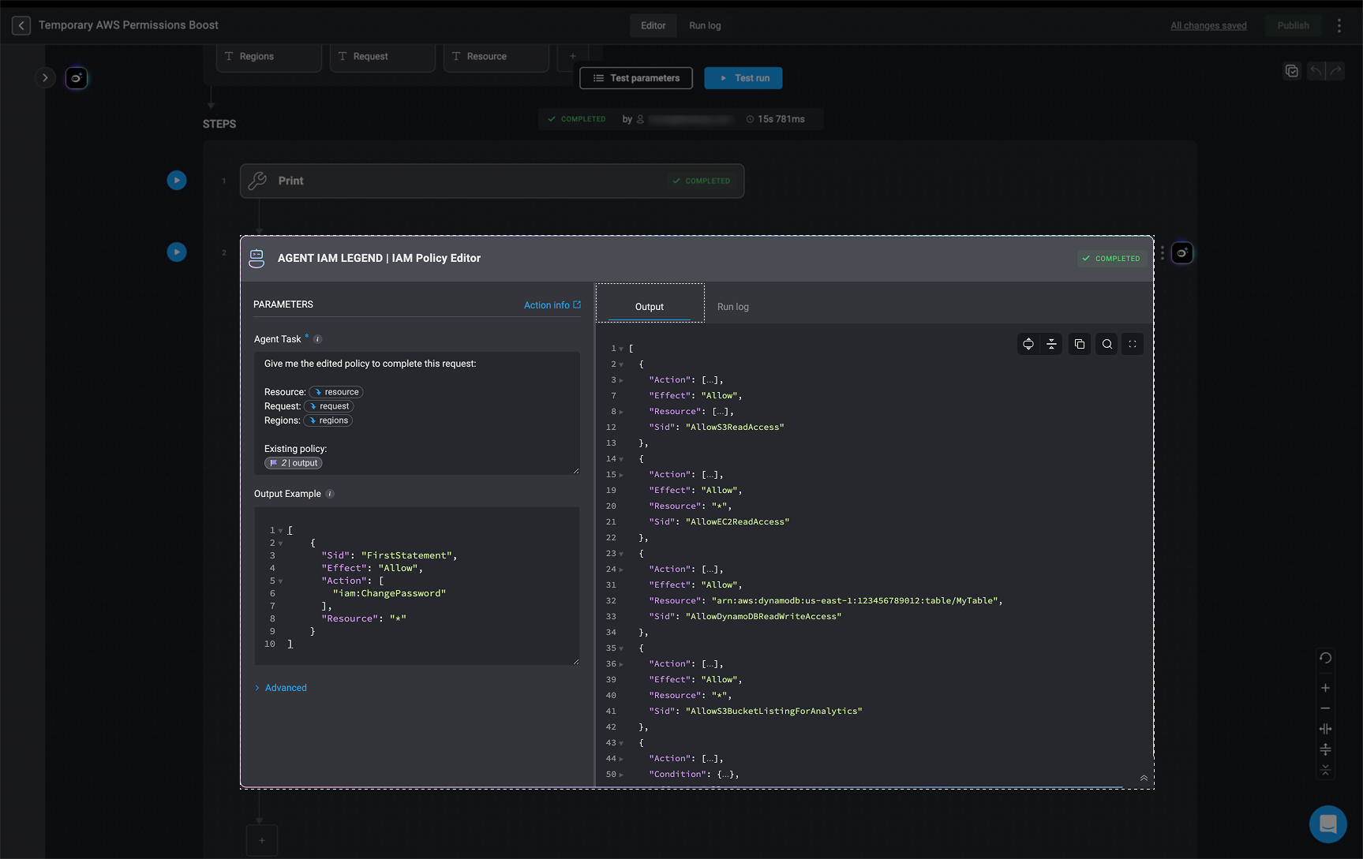Search within the output JSON
The width and height of the screenshot is (1363, 859).
click(1107, 344)
